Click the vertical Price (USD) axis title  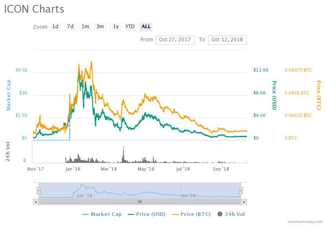coord(274,95)
